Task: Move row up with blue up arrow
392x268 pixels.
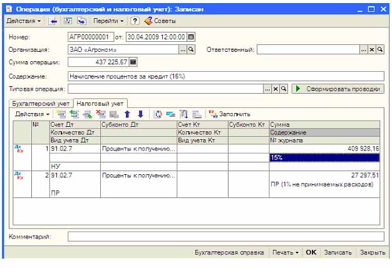Action: click(x=127, y=114)
